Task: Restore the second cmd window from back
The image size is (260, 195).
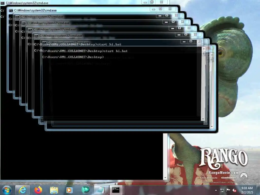Action: pyautogui.click(x=160, y=9)
